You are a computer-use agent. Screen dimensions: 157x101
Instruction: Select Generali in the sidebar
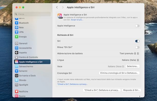32,43
